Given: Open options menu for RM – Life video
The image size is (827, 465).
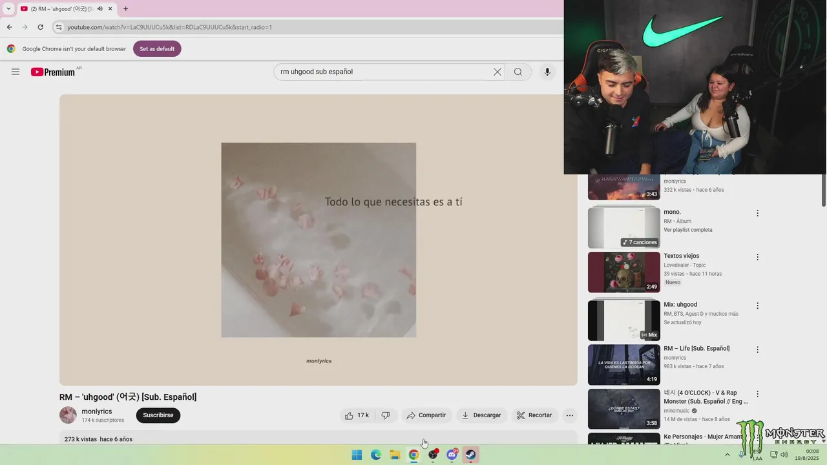Looking at the screenshot, I should click(758, 349).
